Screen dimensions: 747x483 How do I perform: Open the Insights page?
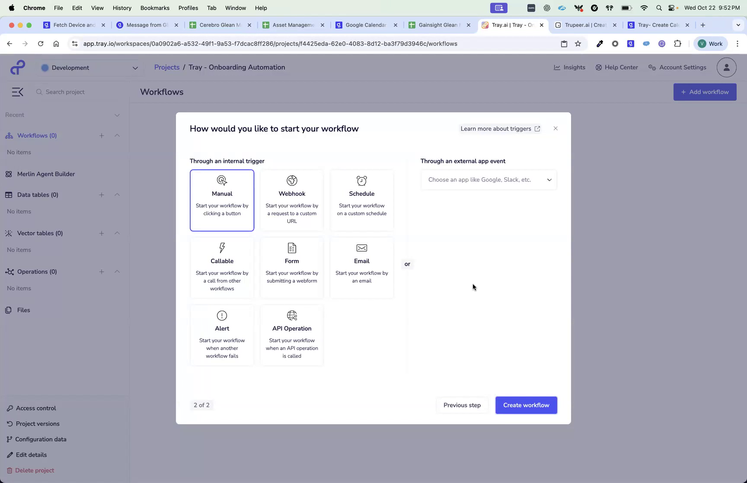tap(569, 67)
